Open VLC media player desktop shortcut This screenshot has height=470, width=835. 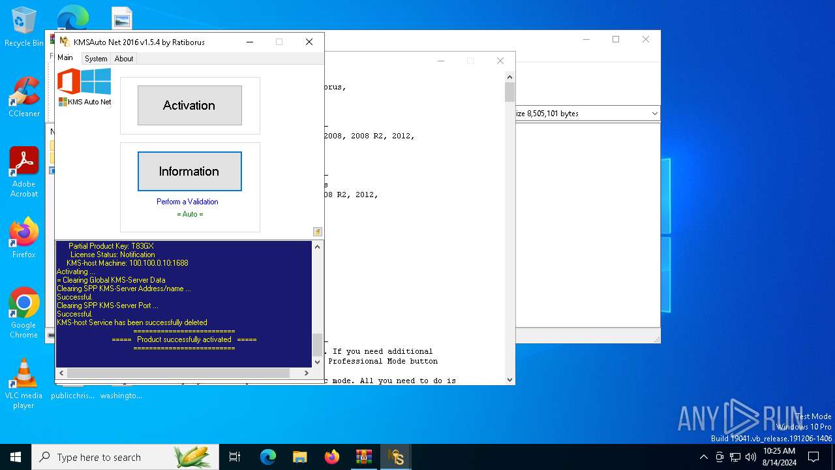[x=23, y=383]
